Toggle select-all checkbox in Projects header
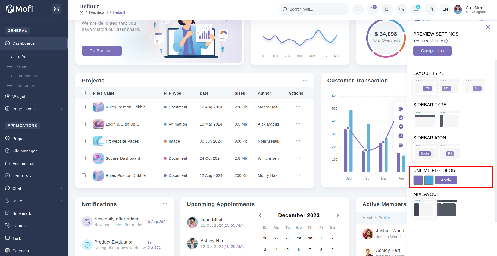Image resolution: width=497 pixels, height=256 pixels. [x=84, y=93]
